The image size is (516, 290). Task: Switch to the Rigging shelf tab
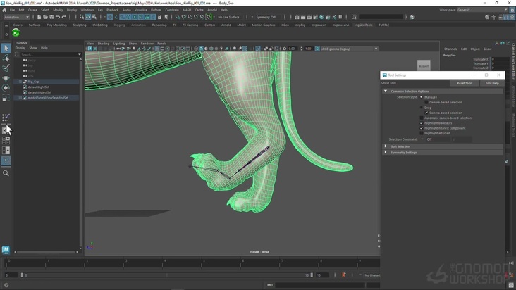[118, 25]
